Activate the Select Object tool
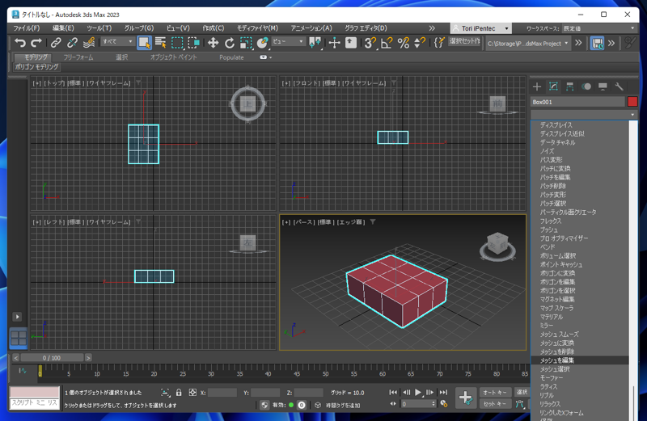647x421 pixels. [x=144, y=43]
